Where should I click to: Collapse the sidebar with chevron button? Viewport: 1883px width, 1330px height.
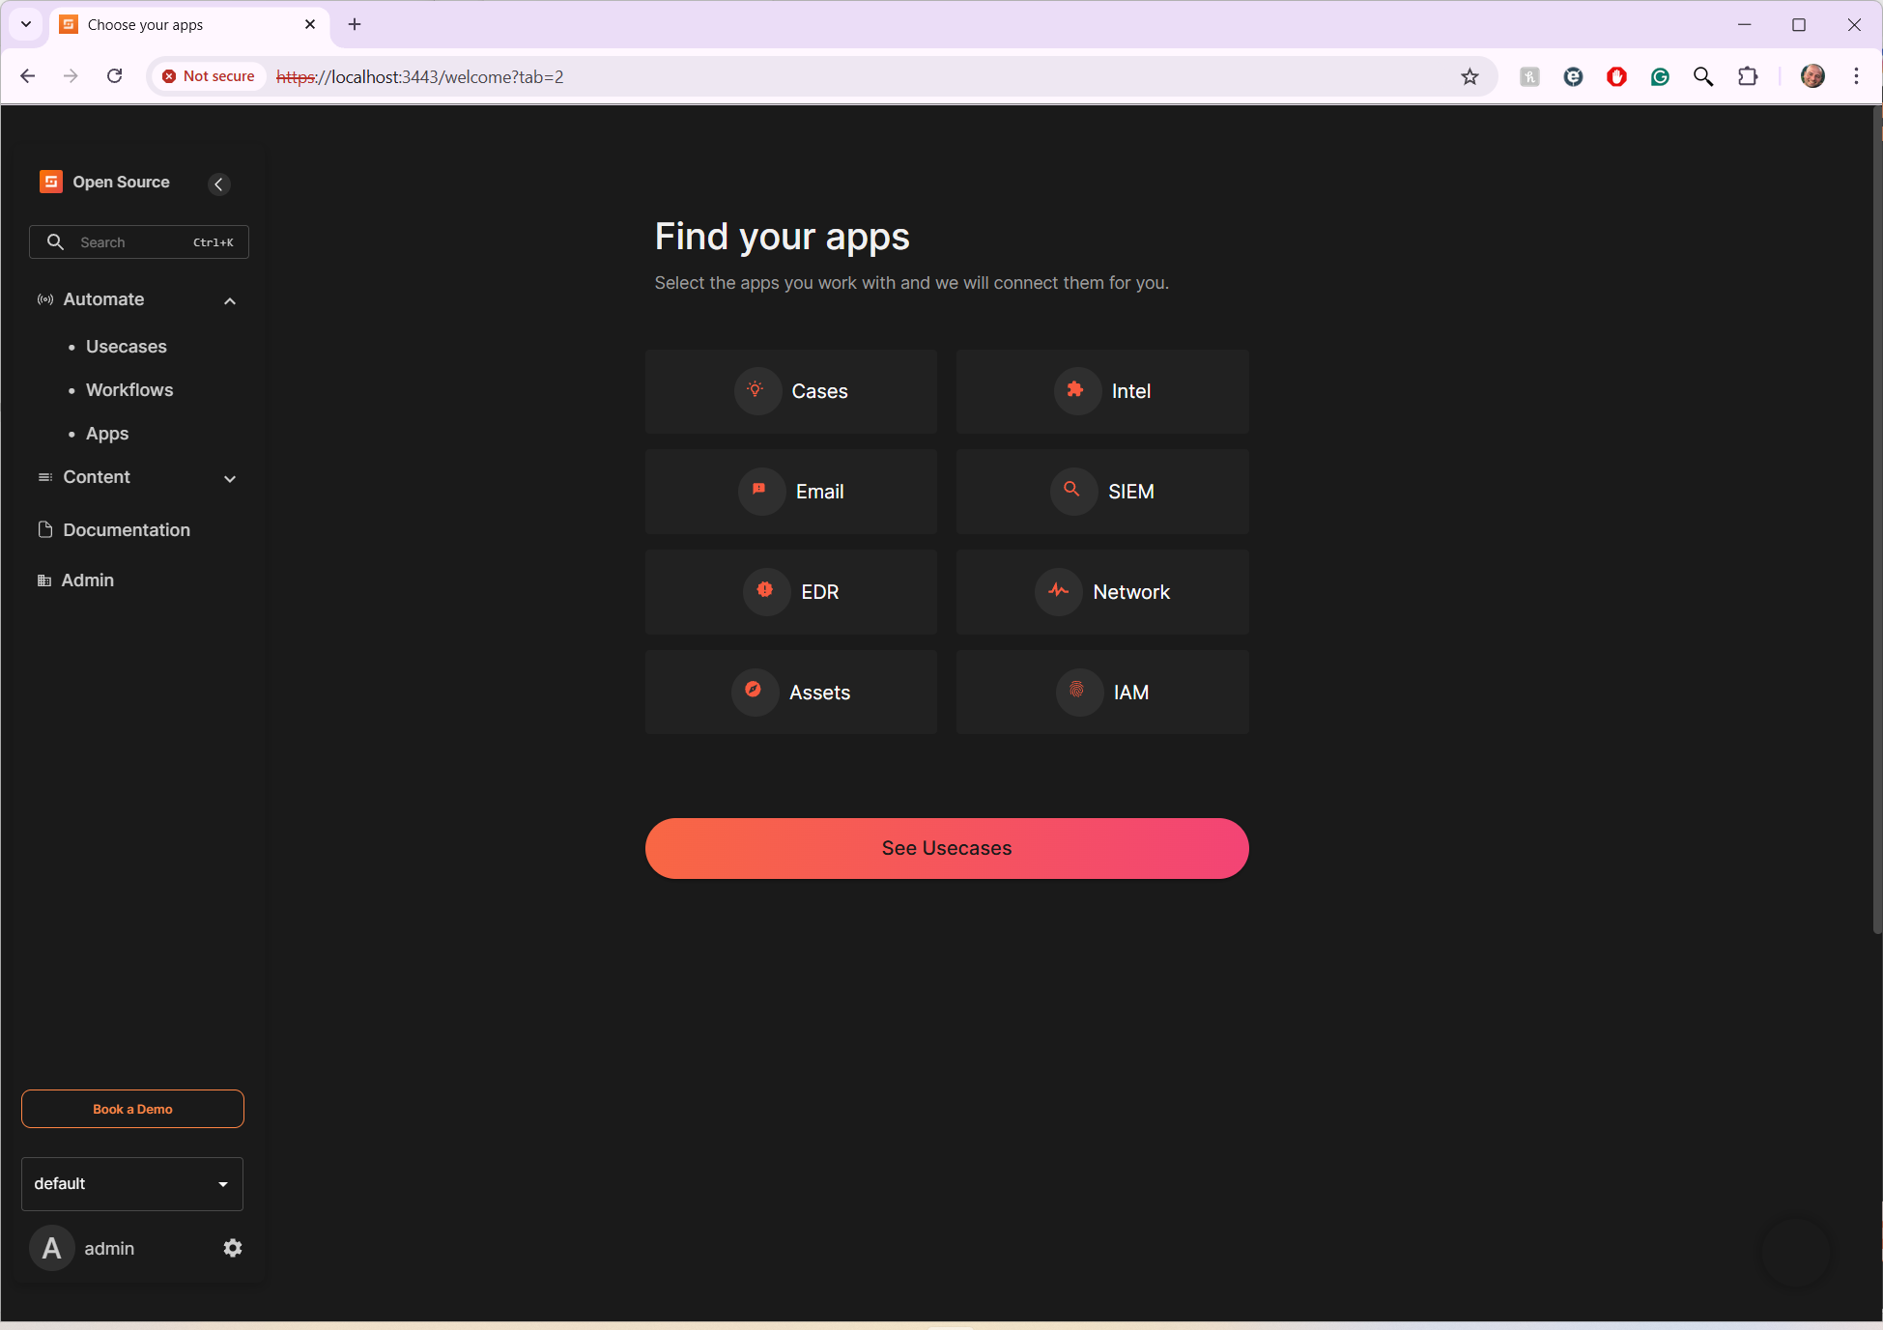tap(219, 184)
